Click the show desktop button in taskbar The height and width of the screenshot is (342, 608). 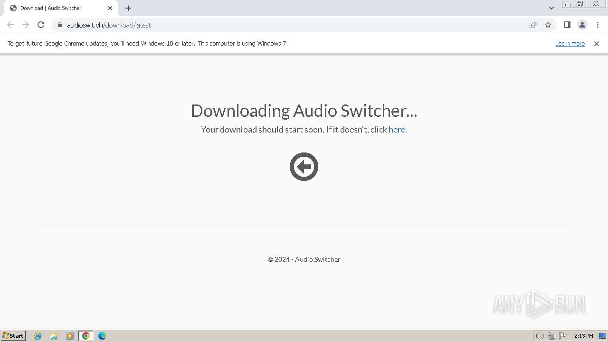tap(603, 336)
